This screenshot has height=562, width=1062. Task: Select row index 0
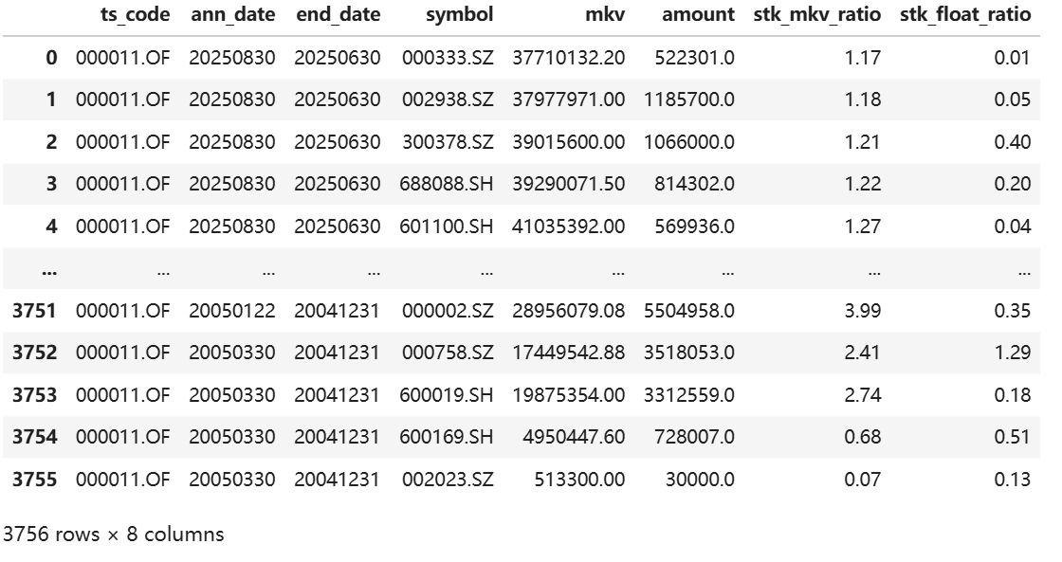[x=51, y=58]
